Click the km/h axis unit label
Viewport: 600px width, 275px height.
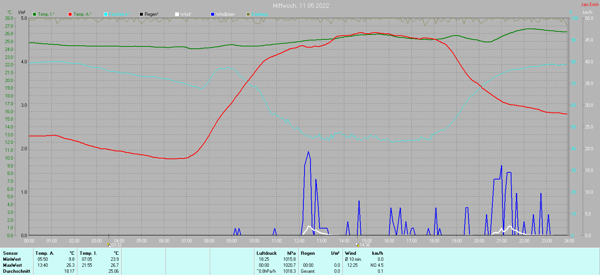(x=587, y=12)
